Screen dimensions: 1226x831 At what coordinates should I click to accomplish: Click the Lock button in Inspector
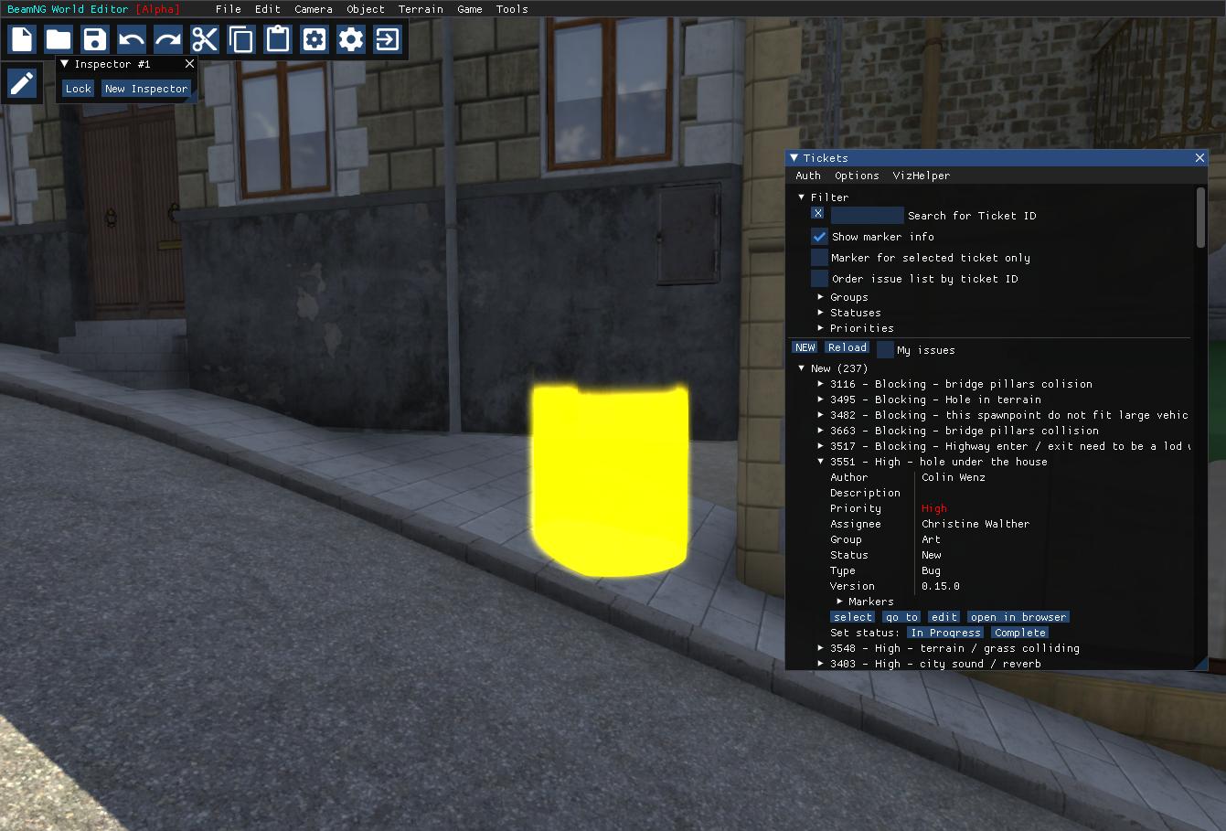click(79, 89)
